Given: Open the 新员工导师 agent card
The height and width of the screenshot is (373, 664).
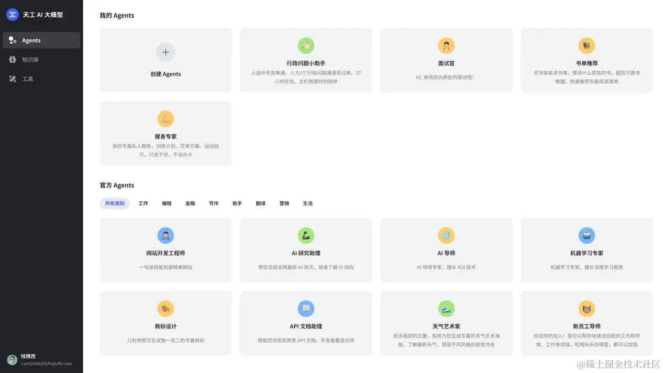Looking at the screenshot, I should tap(586, 323).
